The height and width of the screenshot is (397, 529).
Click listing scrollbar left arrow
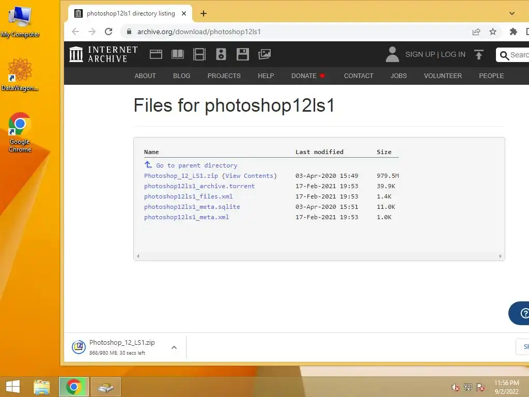tap(138, 256)
